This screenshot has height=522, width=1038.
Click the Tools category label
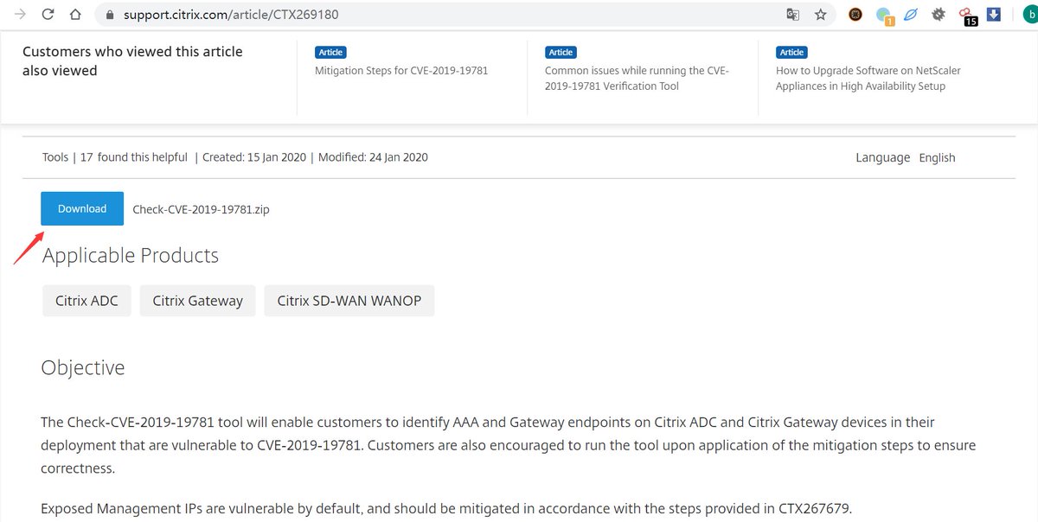55,157
